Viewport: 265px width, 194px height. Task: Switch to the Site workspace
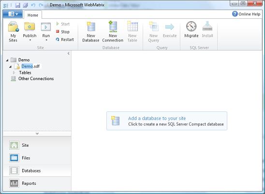(x=37, y=145)
